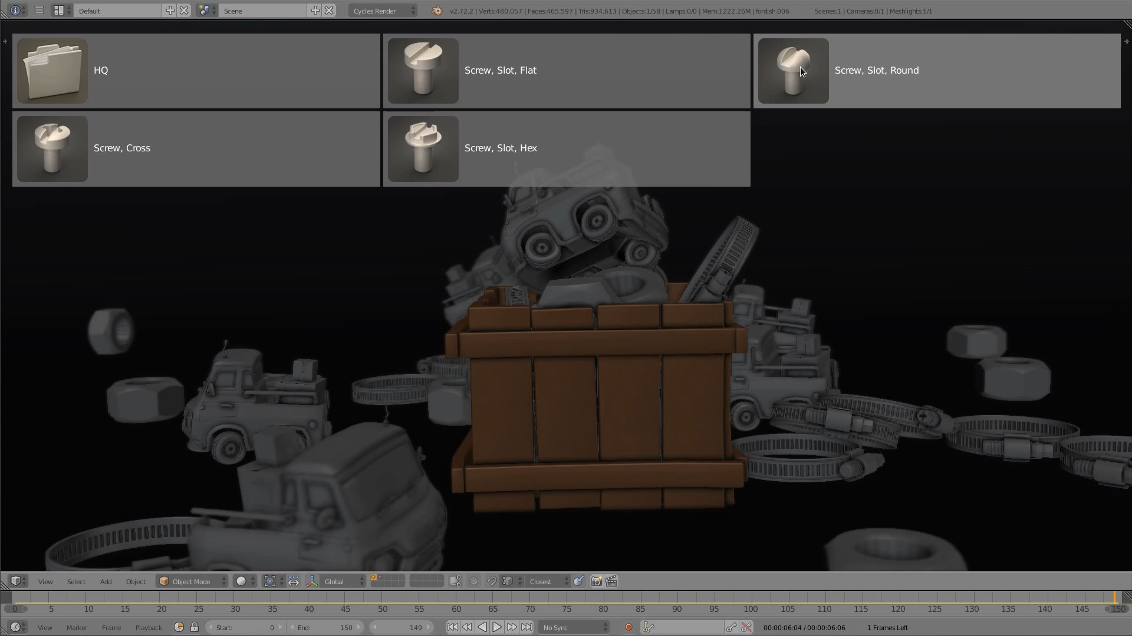Click the Scene name field
Image resolution: width=1132 pixels, height=636 pixels.
coord(263,11)
